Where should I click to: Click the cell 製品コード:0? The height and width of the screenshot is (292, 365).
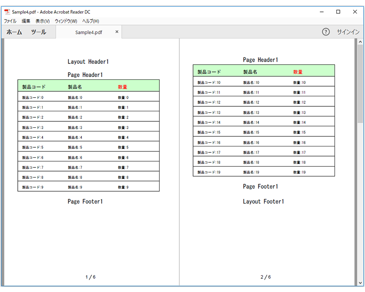33,98
